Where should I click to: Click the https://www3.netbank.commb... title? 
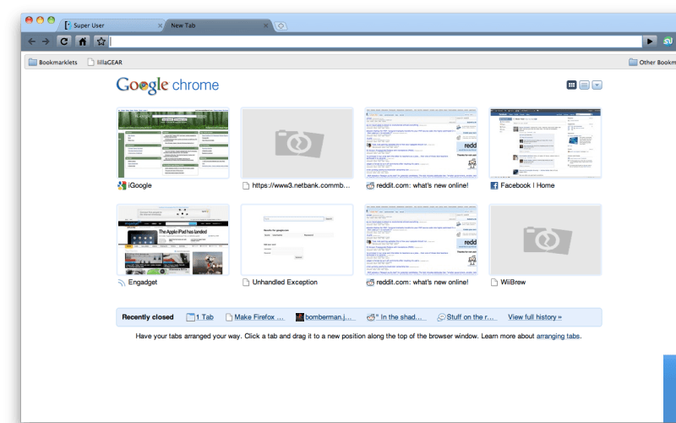301,185
